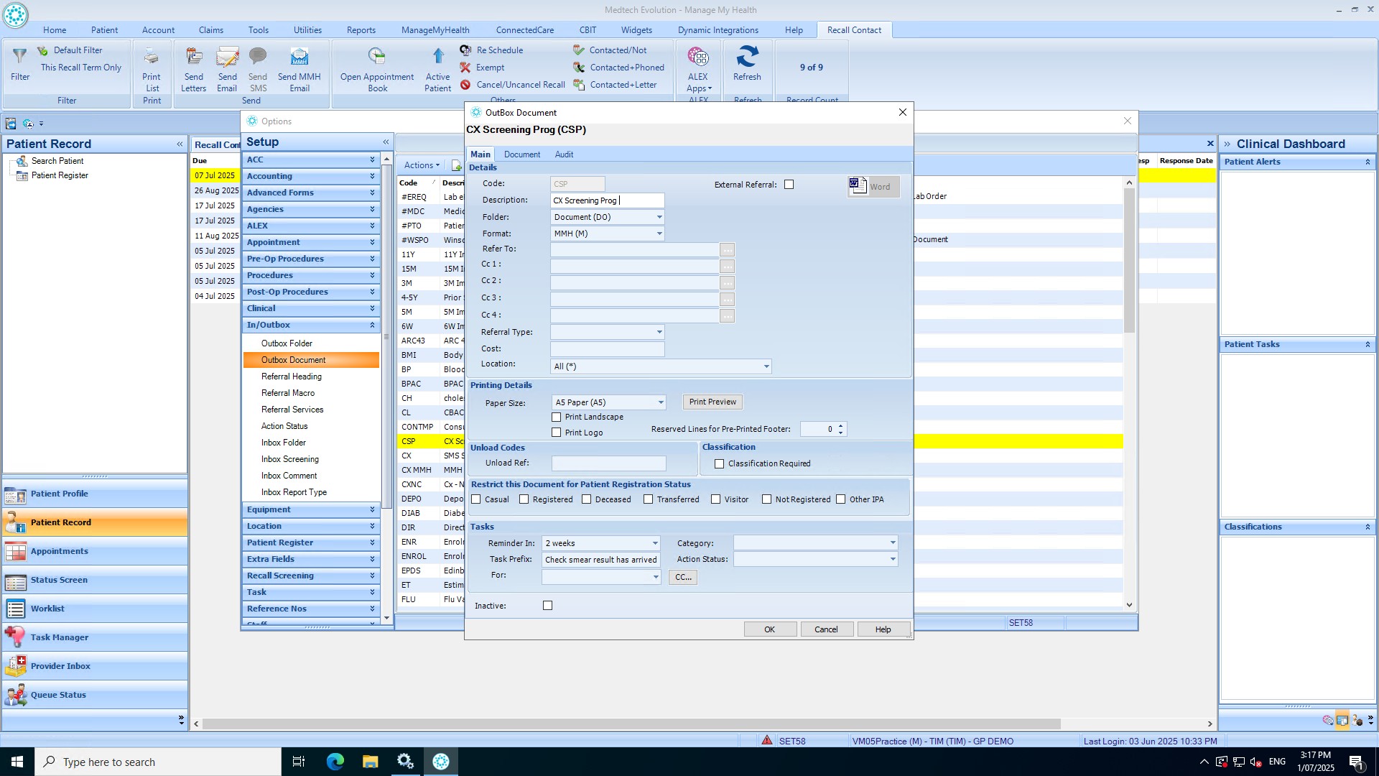The height and width of the screenshot is (776, 1379).
Task: Click the Print List icon
Action: [152, 57]
